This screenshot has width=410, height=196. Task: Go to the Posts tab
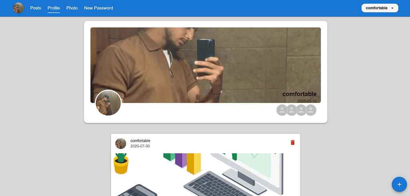(36, 8)
